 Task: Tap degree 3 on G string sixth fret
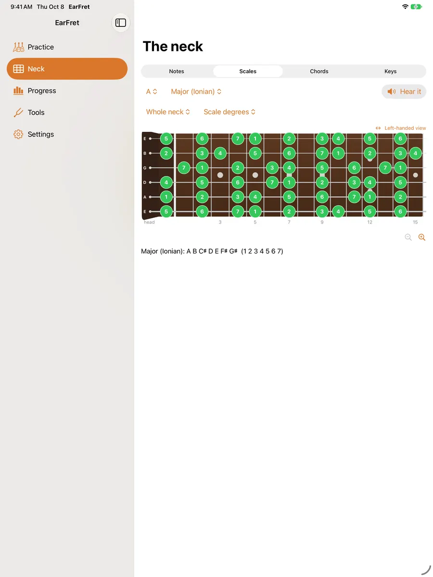272,168
